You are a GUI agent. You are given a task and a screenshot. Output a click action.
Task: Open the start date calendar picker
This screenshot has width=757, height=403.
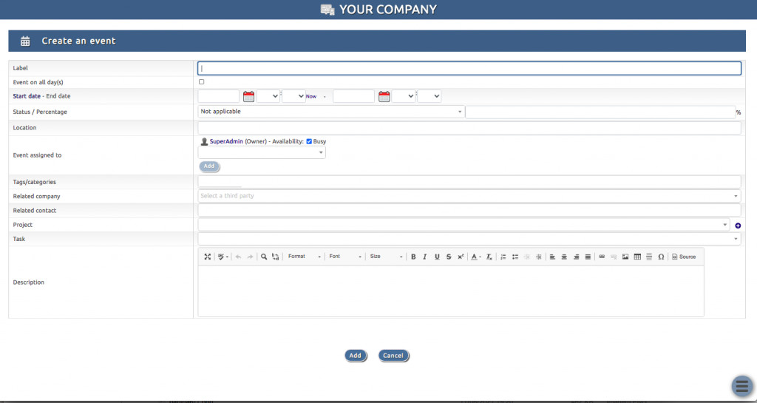click(248, 96)
